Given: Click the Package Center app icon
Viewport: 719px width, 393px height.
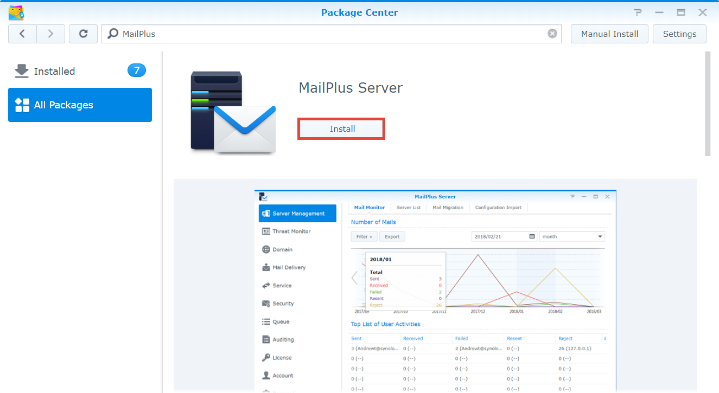Looking at the screenshot, I should coord(16,12).
